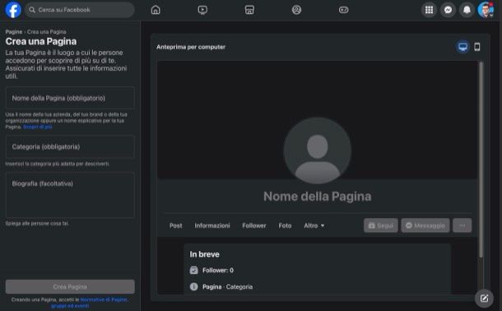Select the Informazioni tab in preview
The image size is (502, 311).
[212, 225]
